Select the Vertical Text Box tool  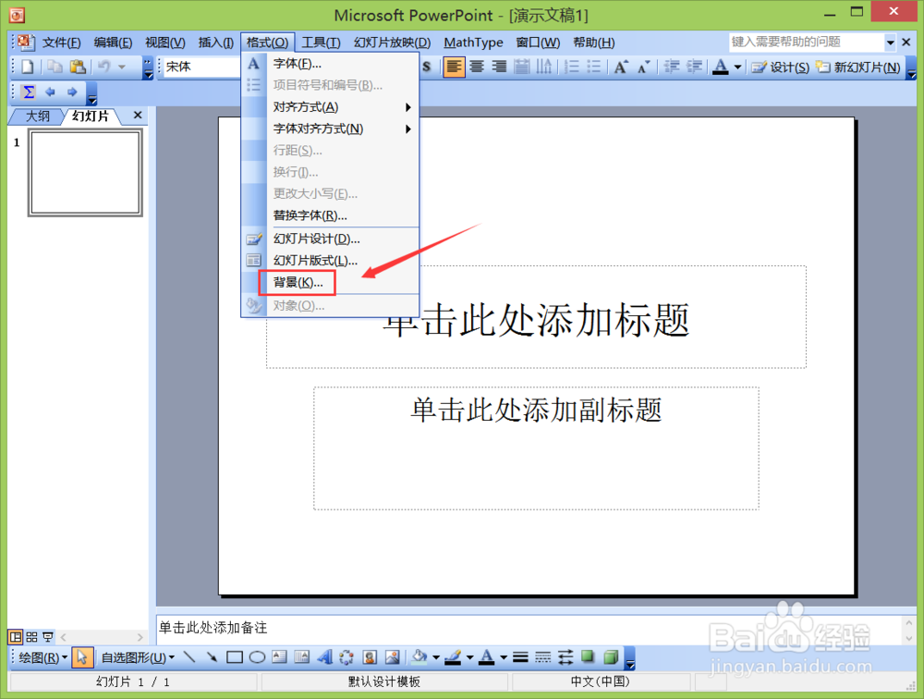click(x=302, y=656)
